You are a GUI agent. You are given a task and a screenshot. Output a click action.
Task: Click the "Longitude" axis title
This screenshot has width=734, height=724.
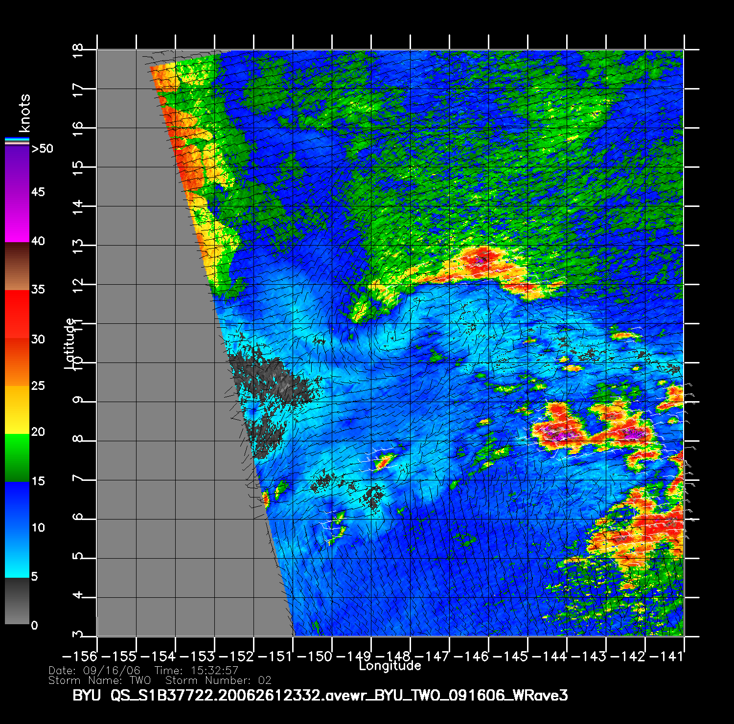[390, 666]
